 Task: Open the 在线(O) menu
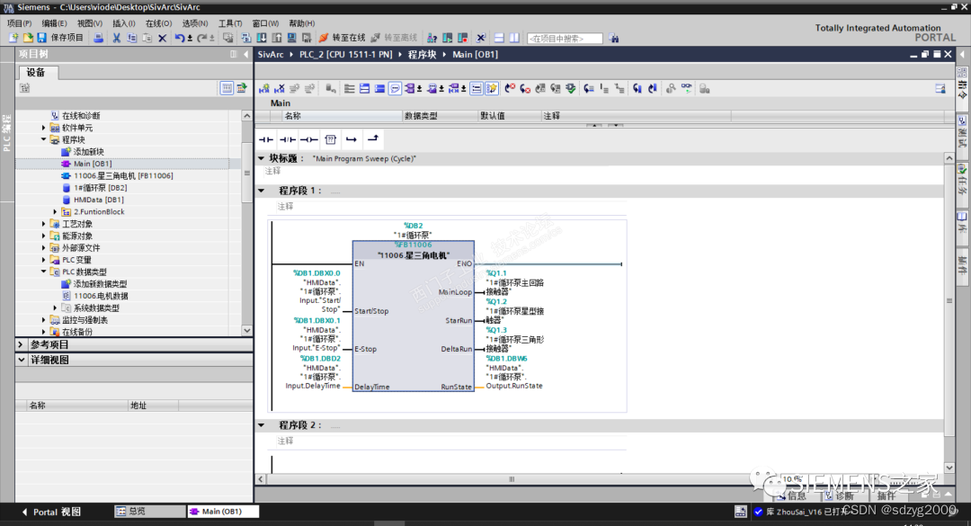click(158, 22)
